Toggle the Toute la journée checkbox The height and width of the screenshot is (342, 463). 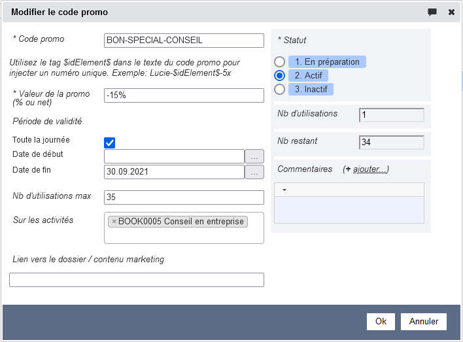click(110, 143)
